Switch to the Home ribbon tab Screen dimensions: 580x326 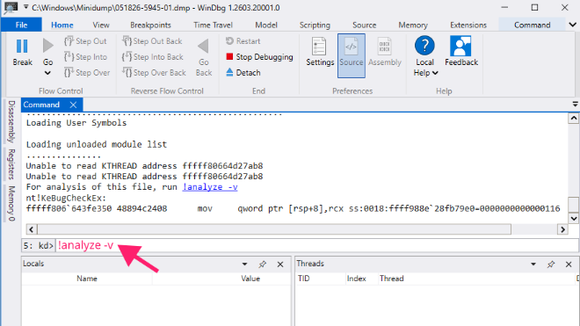pyautogui.click(x=62, y=25)
